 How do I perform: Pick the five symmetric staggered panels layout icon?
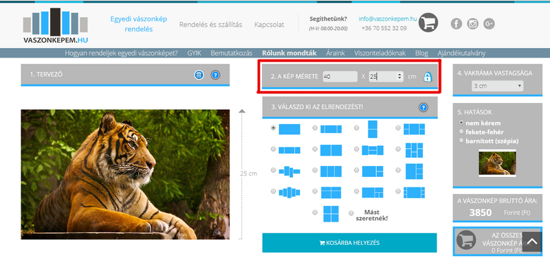289,193
